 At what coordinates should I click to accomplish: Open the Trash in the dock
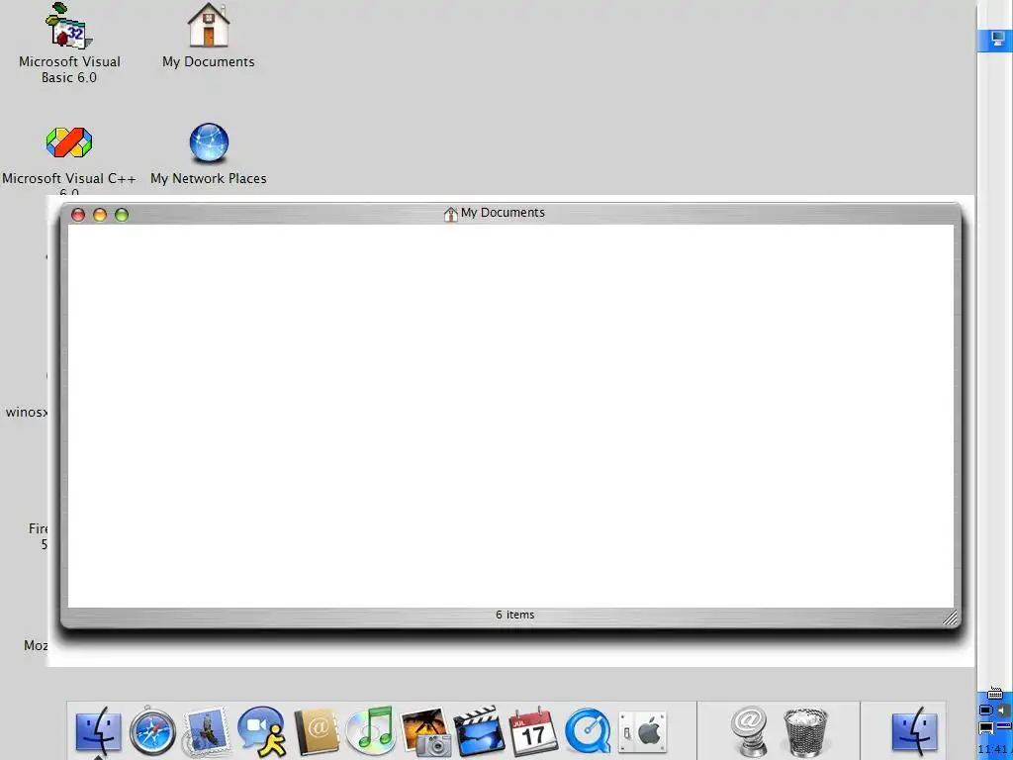[805, 731]
